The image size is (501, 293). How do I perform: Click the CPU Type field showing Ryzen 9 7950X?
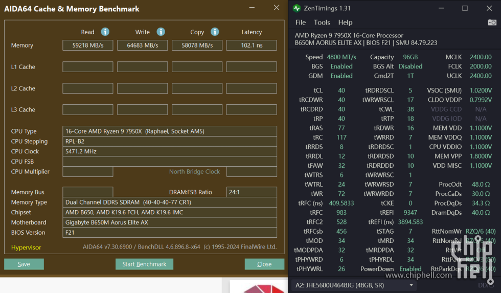pyautogui.click(x=170, y=131)
